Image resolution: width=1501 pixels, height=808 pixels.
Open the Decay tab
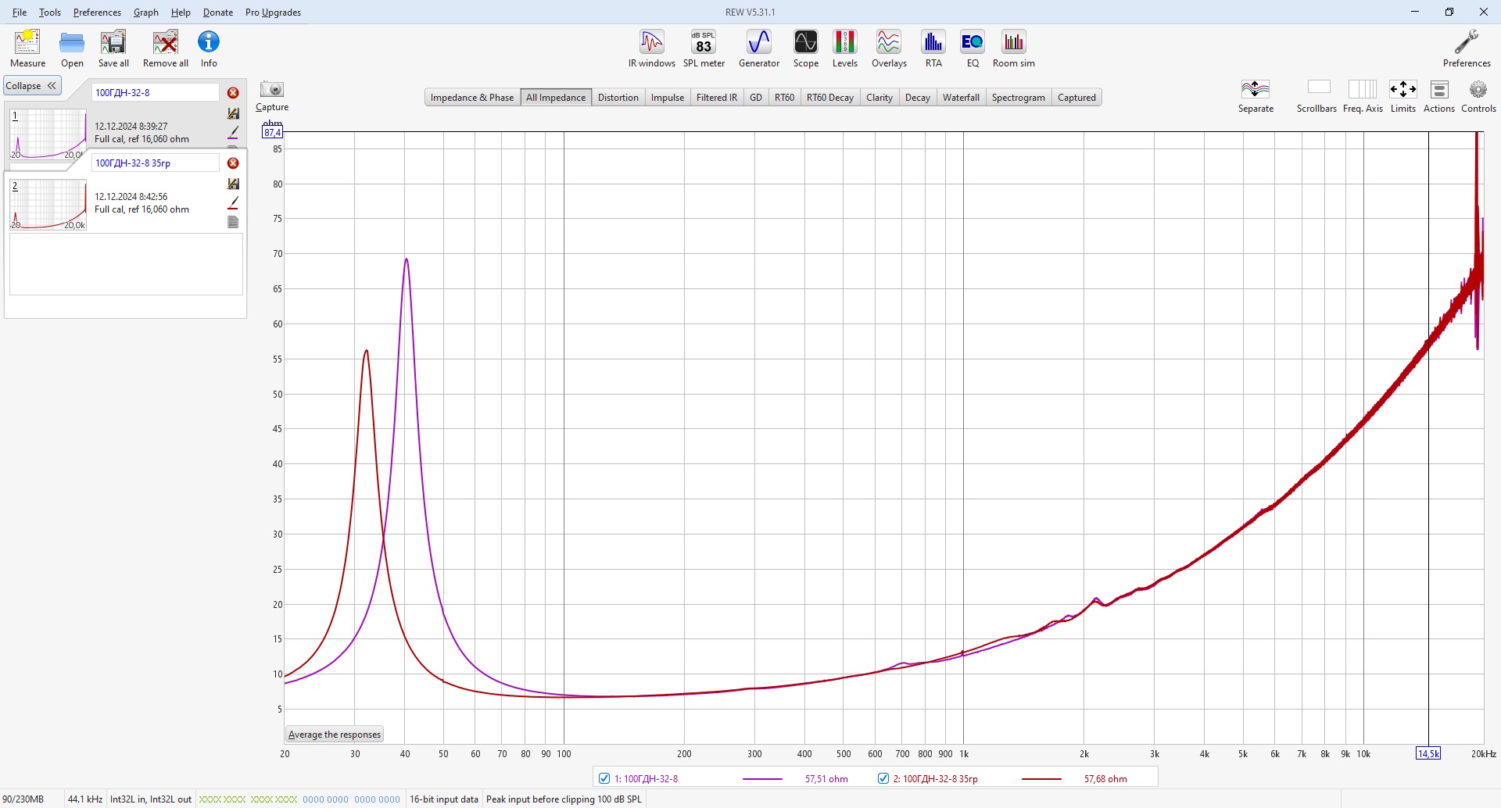918,98
